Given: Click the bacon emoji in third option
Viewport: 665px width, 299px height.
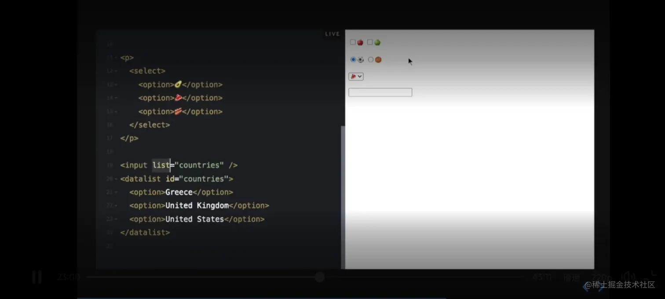Looking at the screenshot, I should (178, 111).
